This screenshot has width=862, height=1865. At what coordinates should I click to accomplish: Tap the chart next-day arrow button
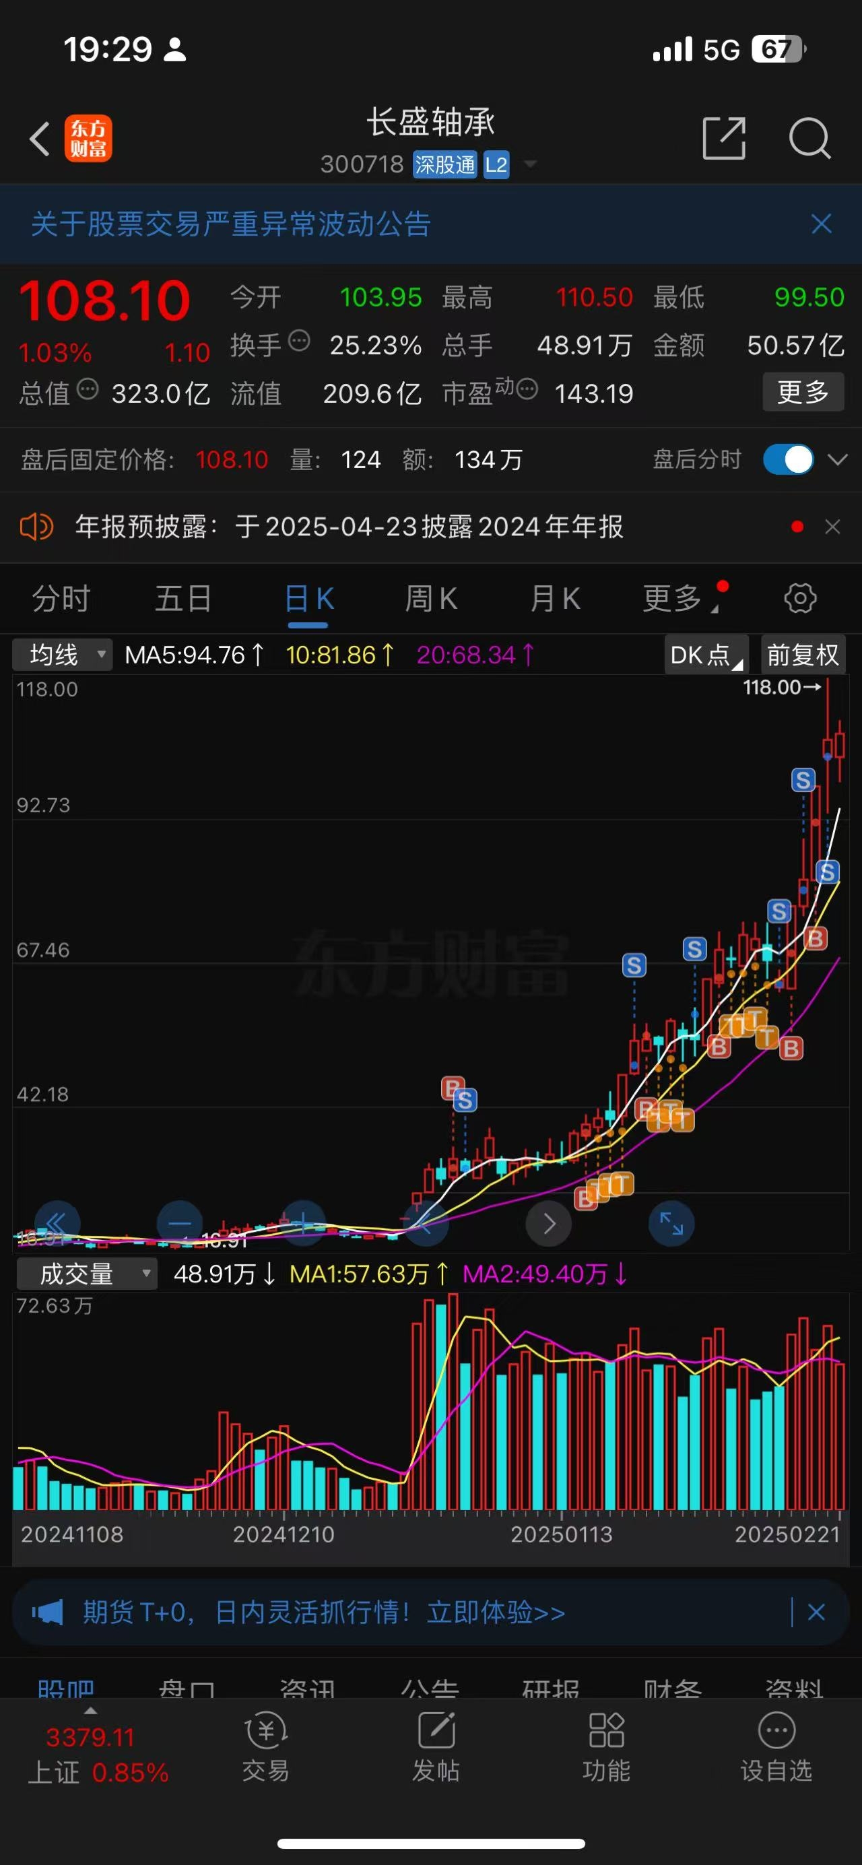549,1224
